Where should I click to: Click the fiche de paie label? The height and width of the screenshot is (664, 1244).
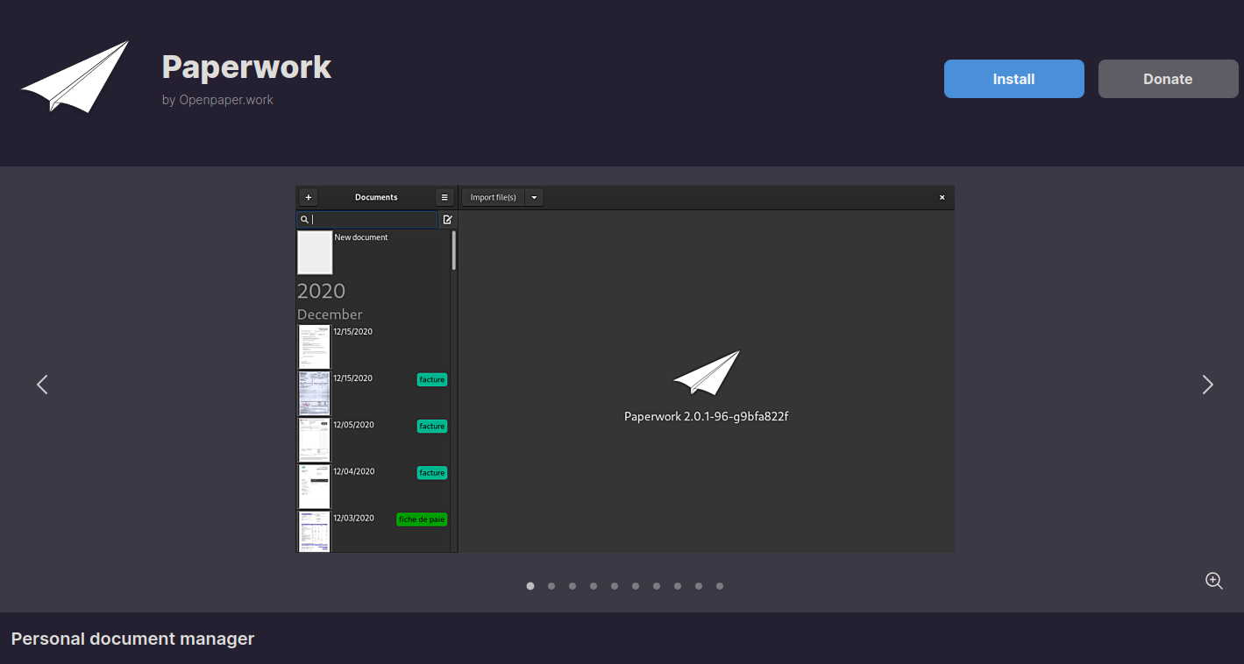422,519
